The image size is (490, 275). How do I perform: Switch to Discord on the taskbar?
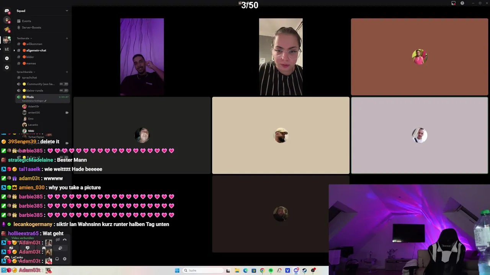pyautogui.click(x=296, y=270)
